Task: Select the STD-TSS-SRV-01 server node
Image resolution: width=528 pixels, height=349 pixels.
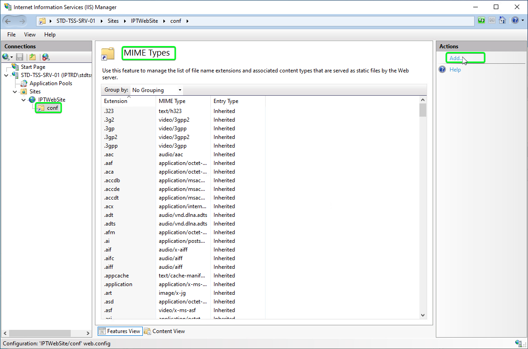Action: [56, 75]
